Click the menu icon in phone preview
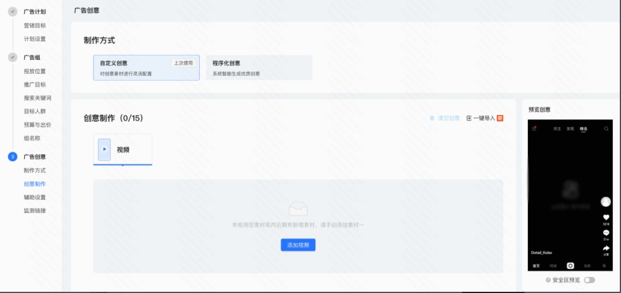Viewport: 621px width, 293px height. click(x=534, y=129)
